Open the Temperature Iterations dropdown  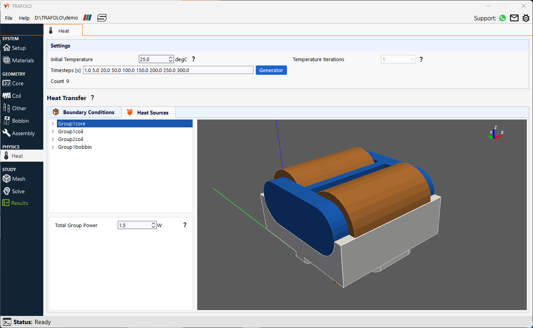point(413,59)
